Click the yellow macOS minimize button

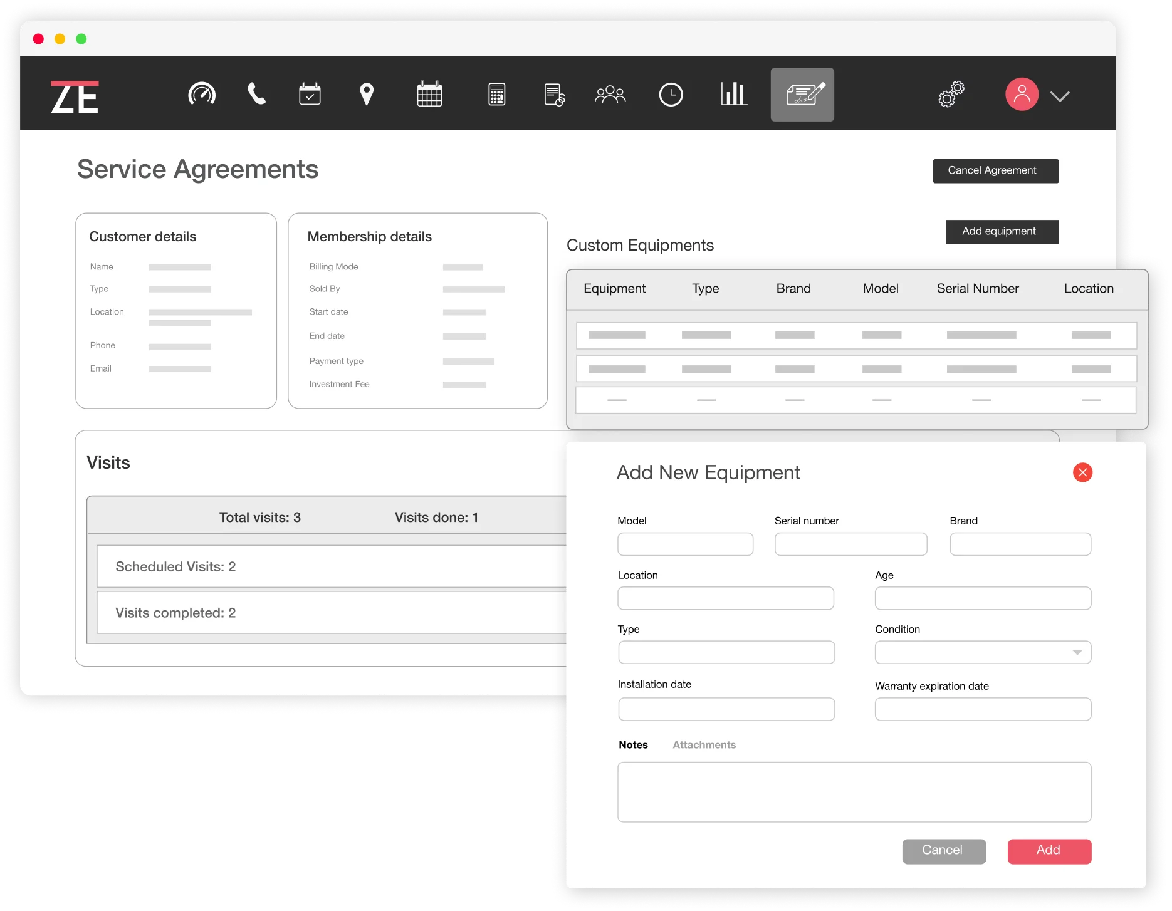[x=60, y=39]
